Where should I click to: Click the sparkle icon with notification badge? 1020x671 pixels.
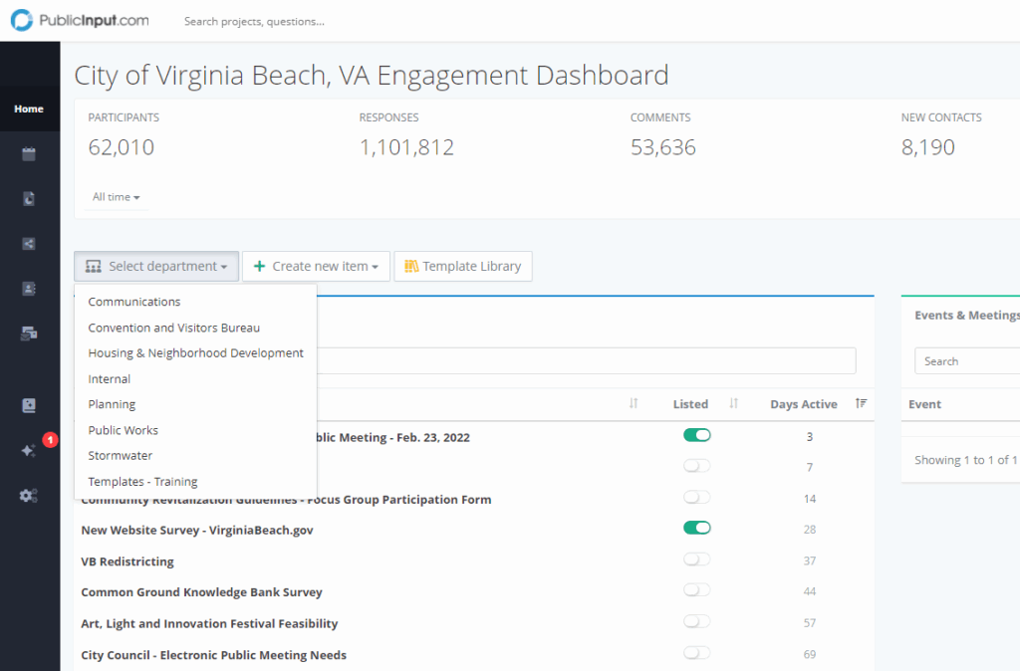coord(29,450)
